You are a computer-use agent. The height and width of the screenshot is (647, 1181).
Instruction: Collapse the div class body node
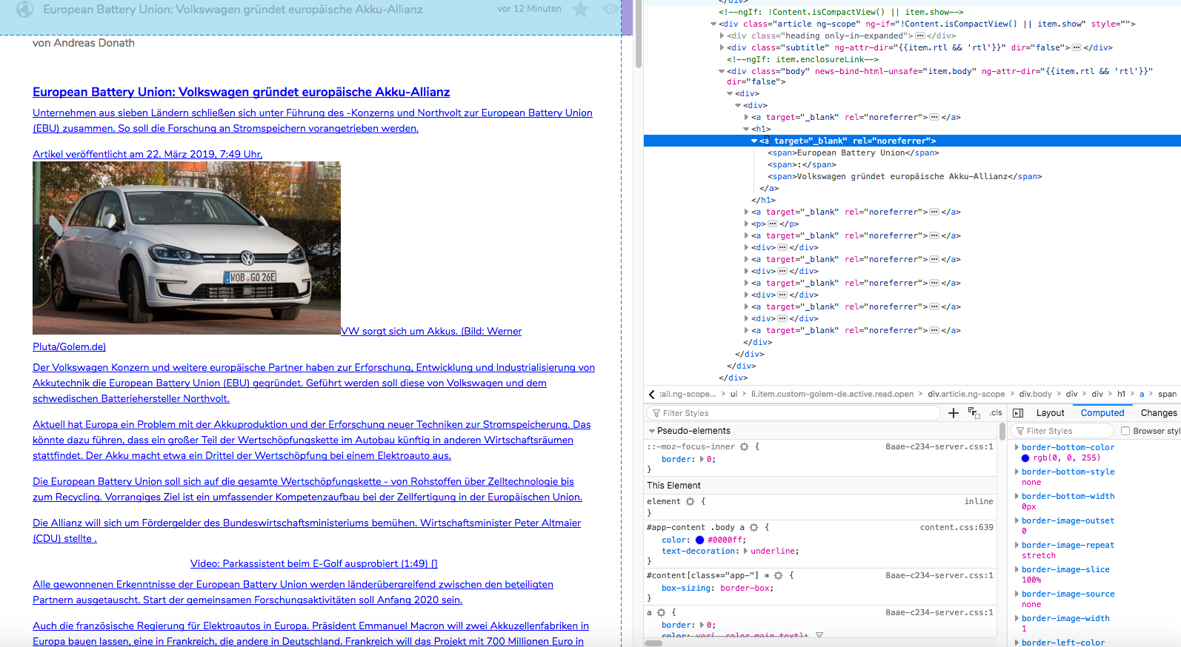click(722, 71)
